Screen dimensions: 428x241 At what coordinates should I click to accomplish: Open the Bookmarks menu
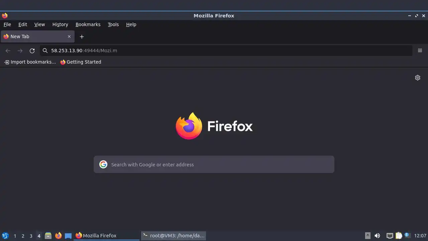click(88, 24)
